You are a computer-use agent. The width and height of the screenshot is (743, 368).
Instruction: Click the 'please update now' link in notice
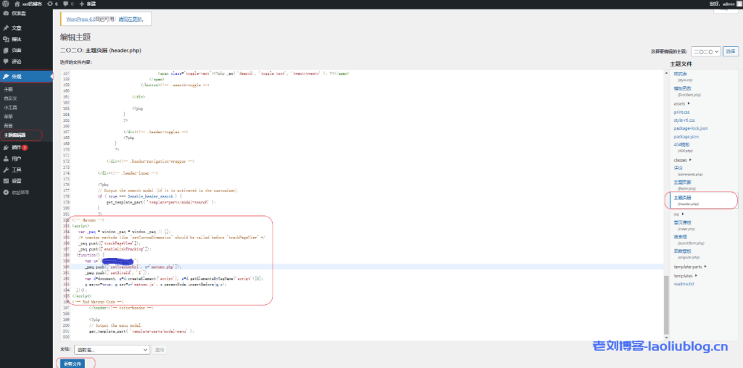129,19
